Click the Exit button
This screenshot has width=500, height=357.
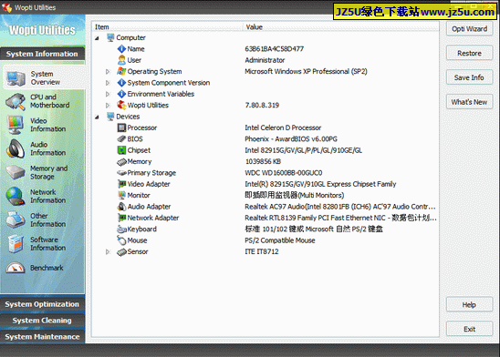469,329
